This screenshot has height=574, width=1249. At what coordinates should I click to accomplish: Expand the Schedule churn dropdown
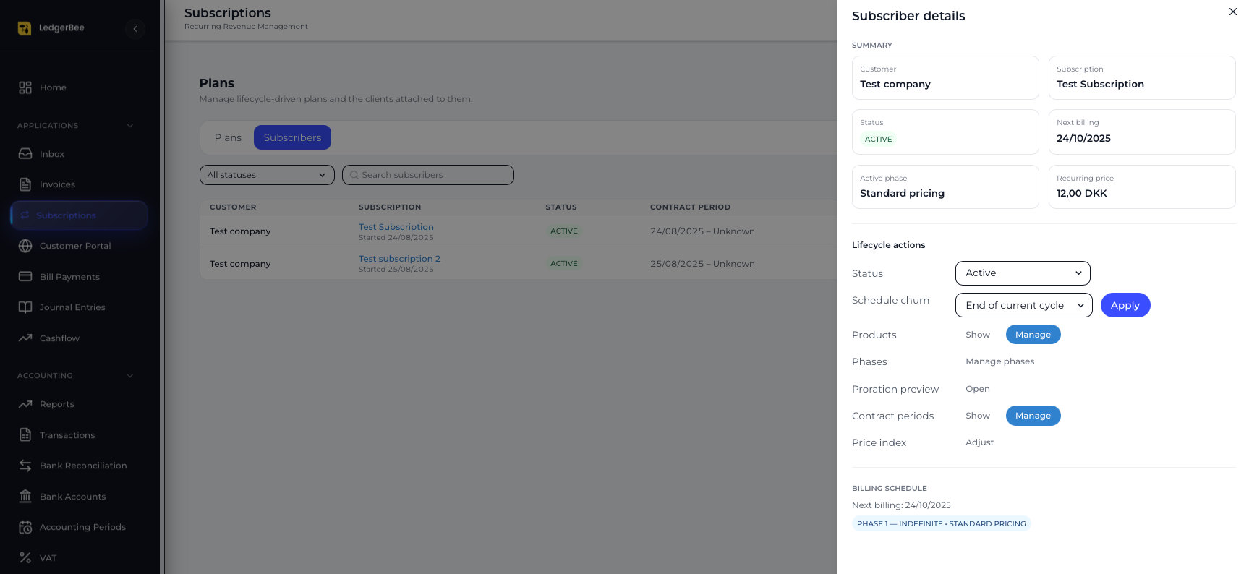(1023, 305)
